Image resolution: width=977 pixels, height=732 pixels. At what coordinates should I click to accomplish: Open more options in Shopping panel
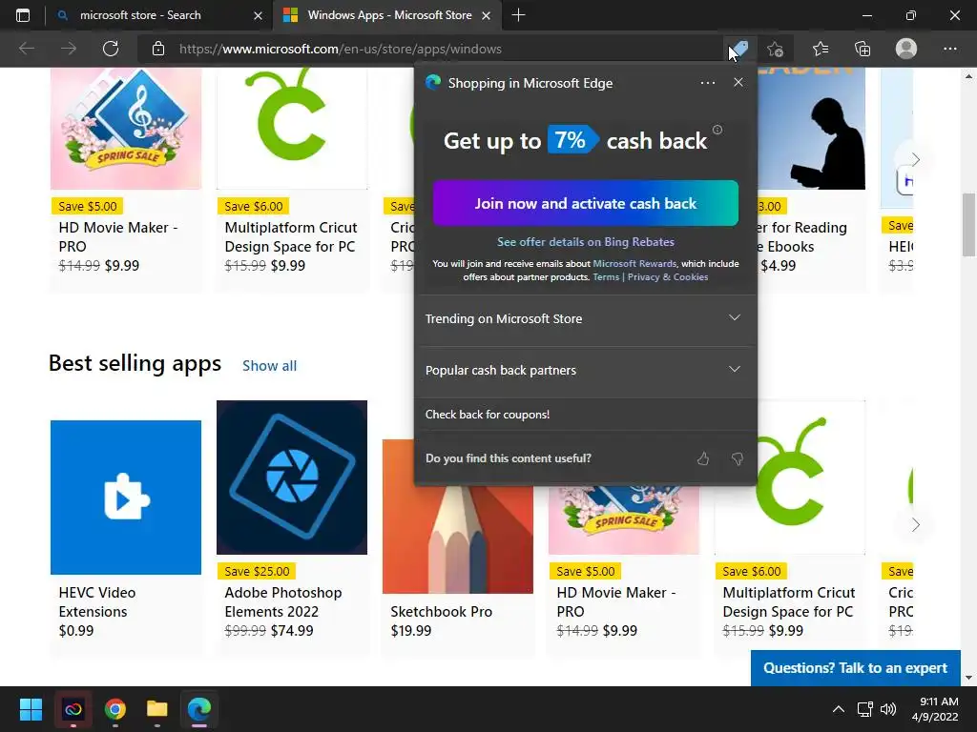tap(707, 83)
